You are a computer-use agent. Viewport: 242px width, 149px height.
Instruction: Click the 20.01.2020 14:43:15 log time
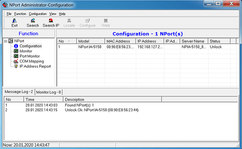[42, 110]
